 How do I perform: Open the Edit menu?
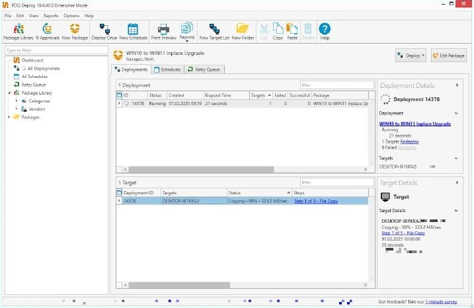tap(20, 16)
